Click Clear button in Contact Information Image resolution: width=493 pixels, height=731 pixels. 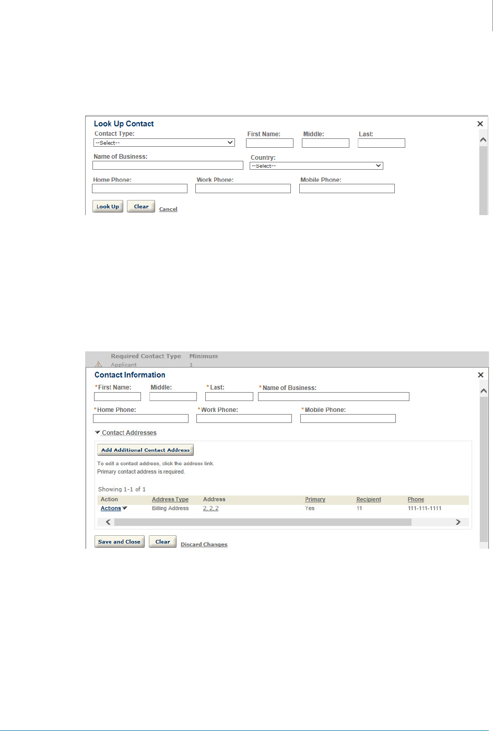click(x=162, y=541)
